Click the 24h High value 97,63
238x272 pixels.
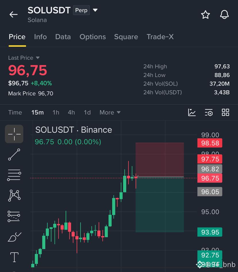(x=222, y=66)
